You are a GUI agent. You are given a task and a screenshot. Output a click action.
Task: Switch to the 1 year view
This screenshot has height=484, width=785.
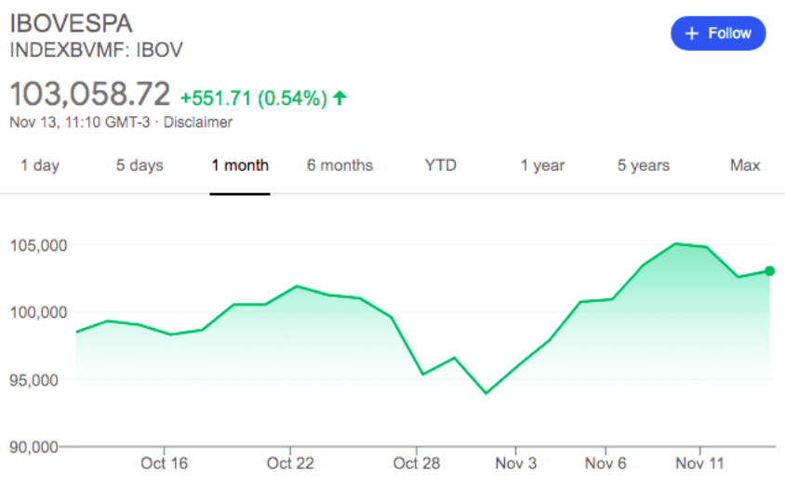(542, 165)
